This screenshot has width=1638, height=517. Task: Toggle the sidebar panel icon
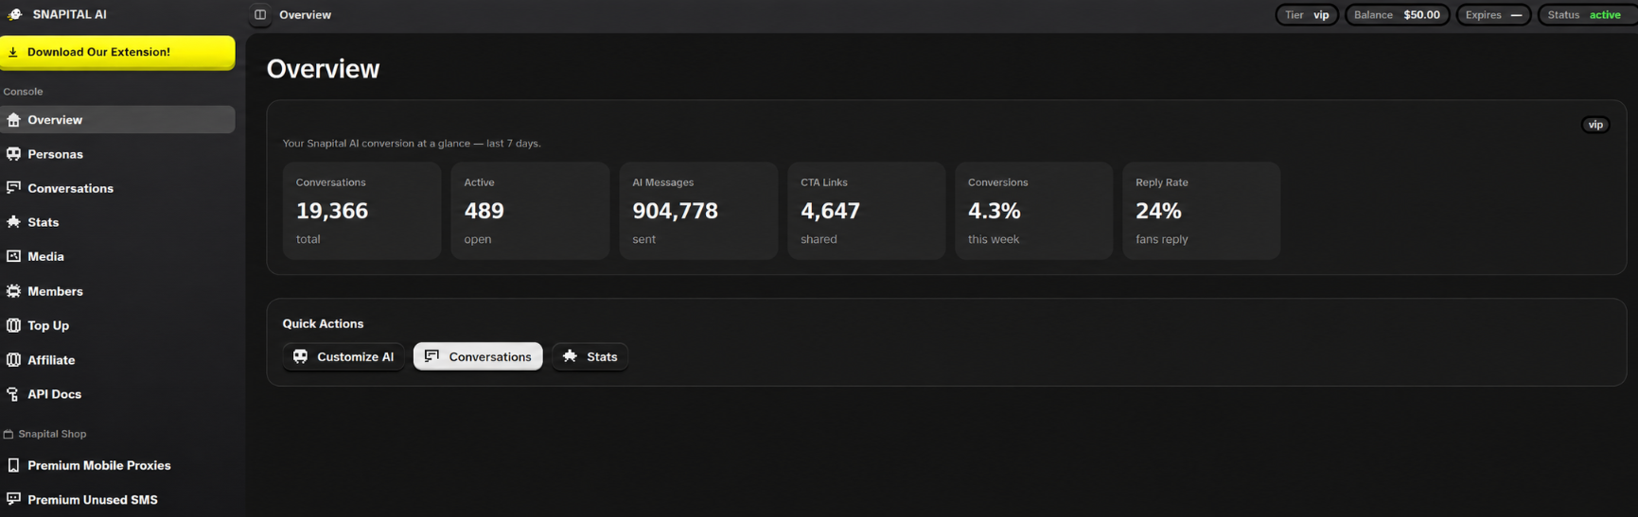click(x=260, y=14)
